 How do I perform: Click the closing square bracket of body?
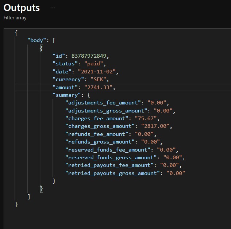pyautogui.click(x=29, y=197)
